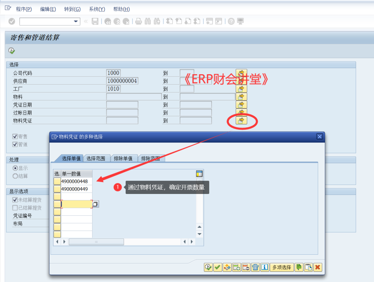374x282 pixels.
Task: Click the Execute clock icon under the title
Action: [11, 51]
